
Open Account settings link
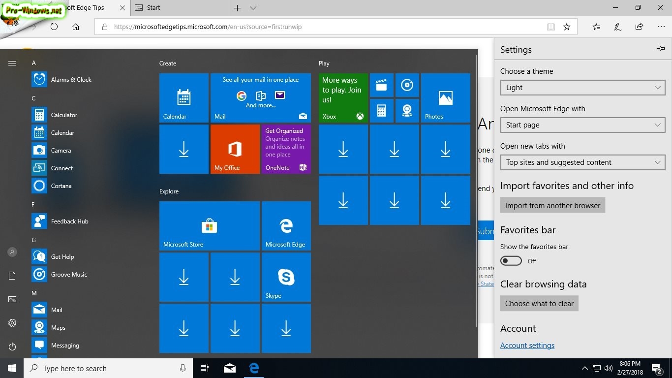[527, 346]
